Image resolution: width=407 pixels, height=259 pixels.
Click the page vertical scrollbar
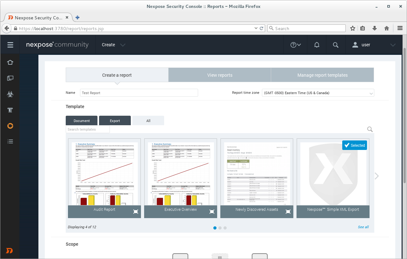pyautogui.click(x=404, y=116)
